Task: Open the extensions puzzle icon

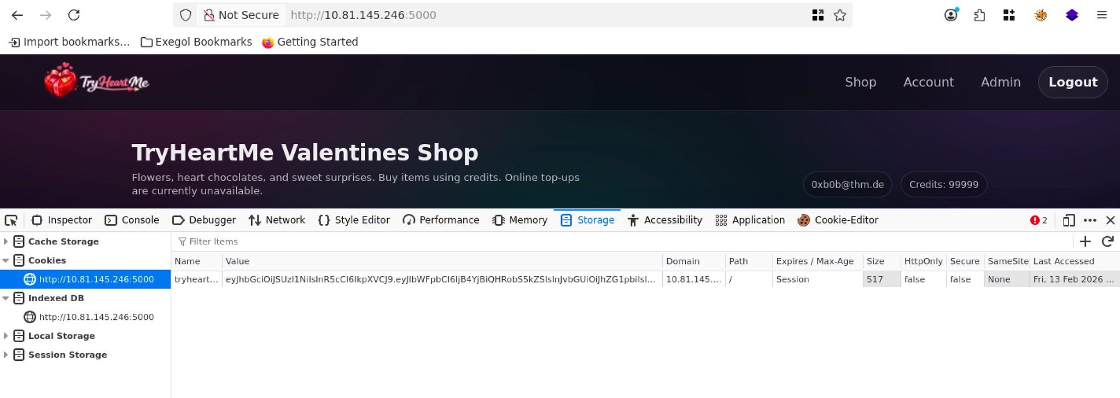Action: click(979, 15)
